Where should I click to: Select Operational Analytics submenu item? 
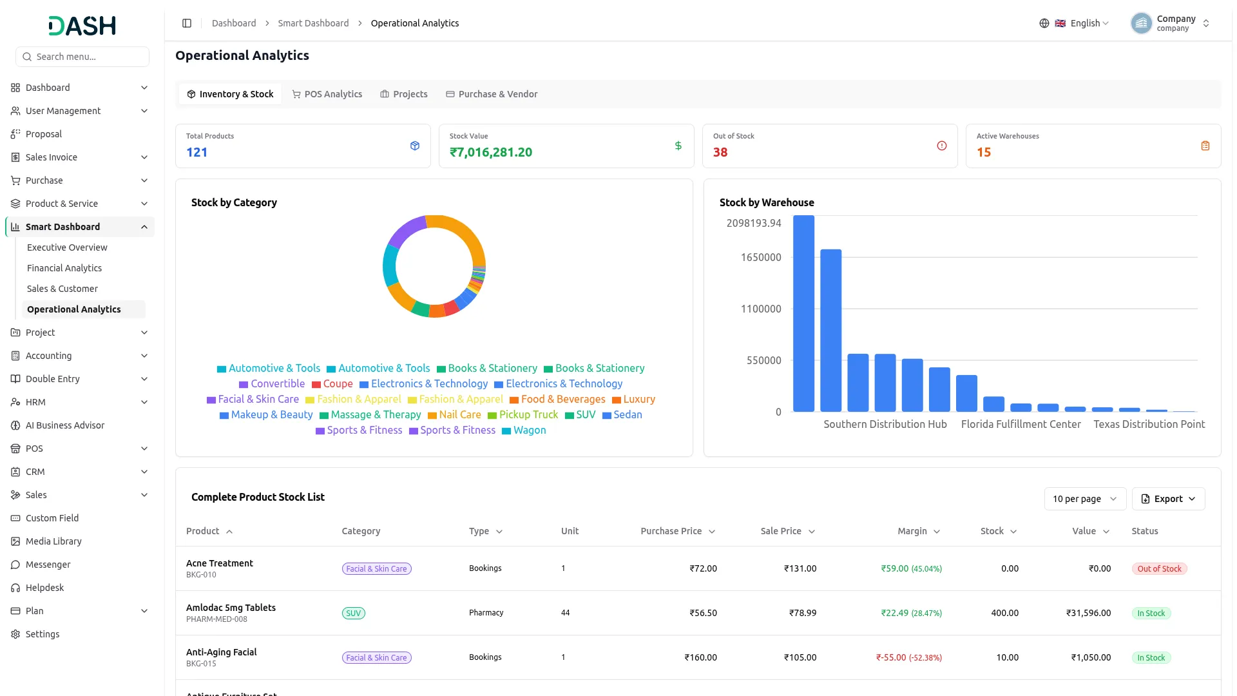click(84, 309)
